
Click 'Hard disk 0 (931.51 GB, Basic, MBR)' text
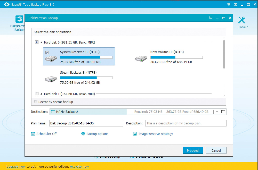[69, 42]
